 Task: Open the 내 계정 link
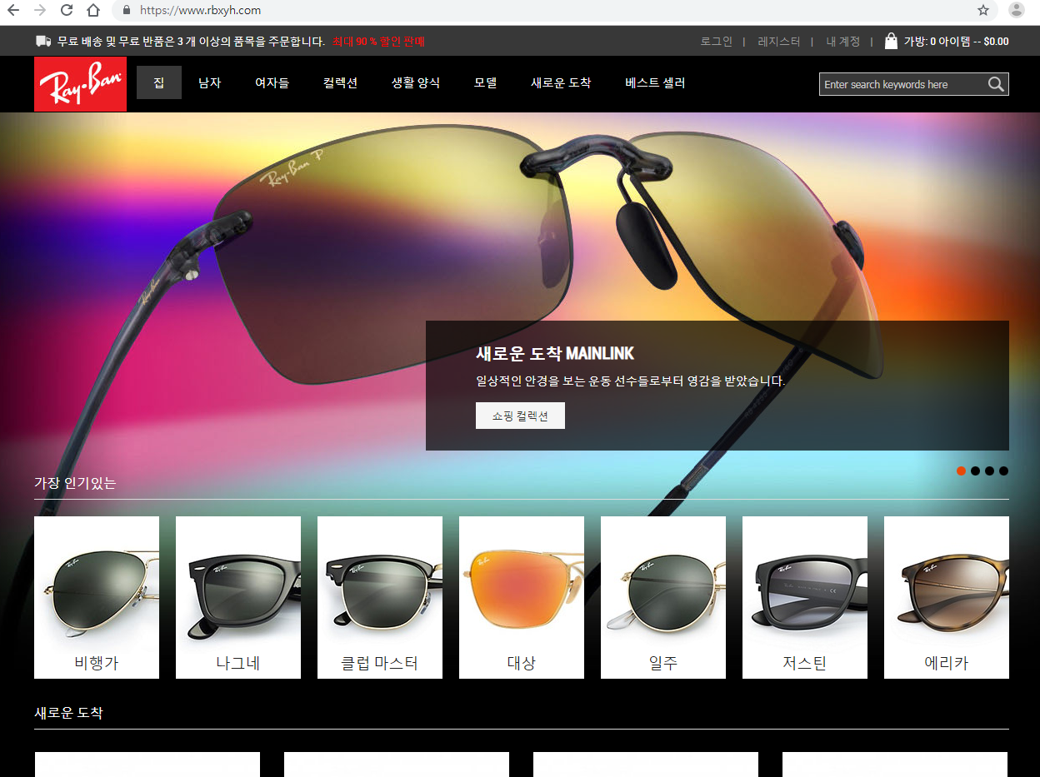[842, 41]
